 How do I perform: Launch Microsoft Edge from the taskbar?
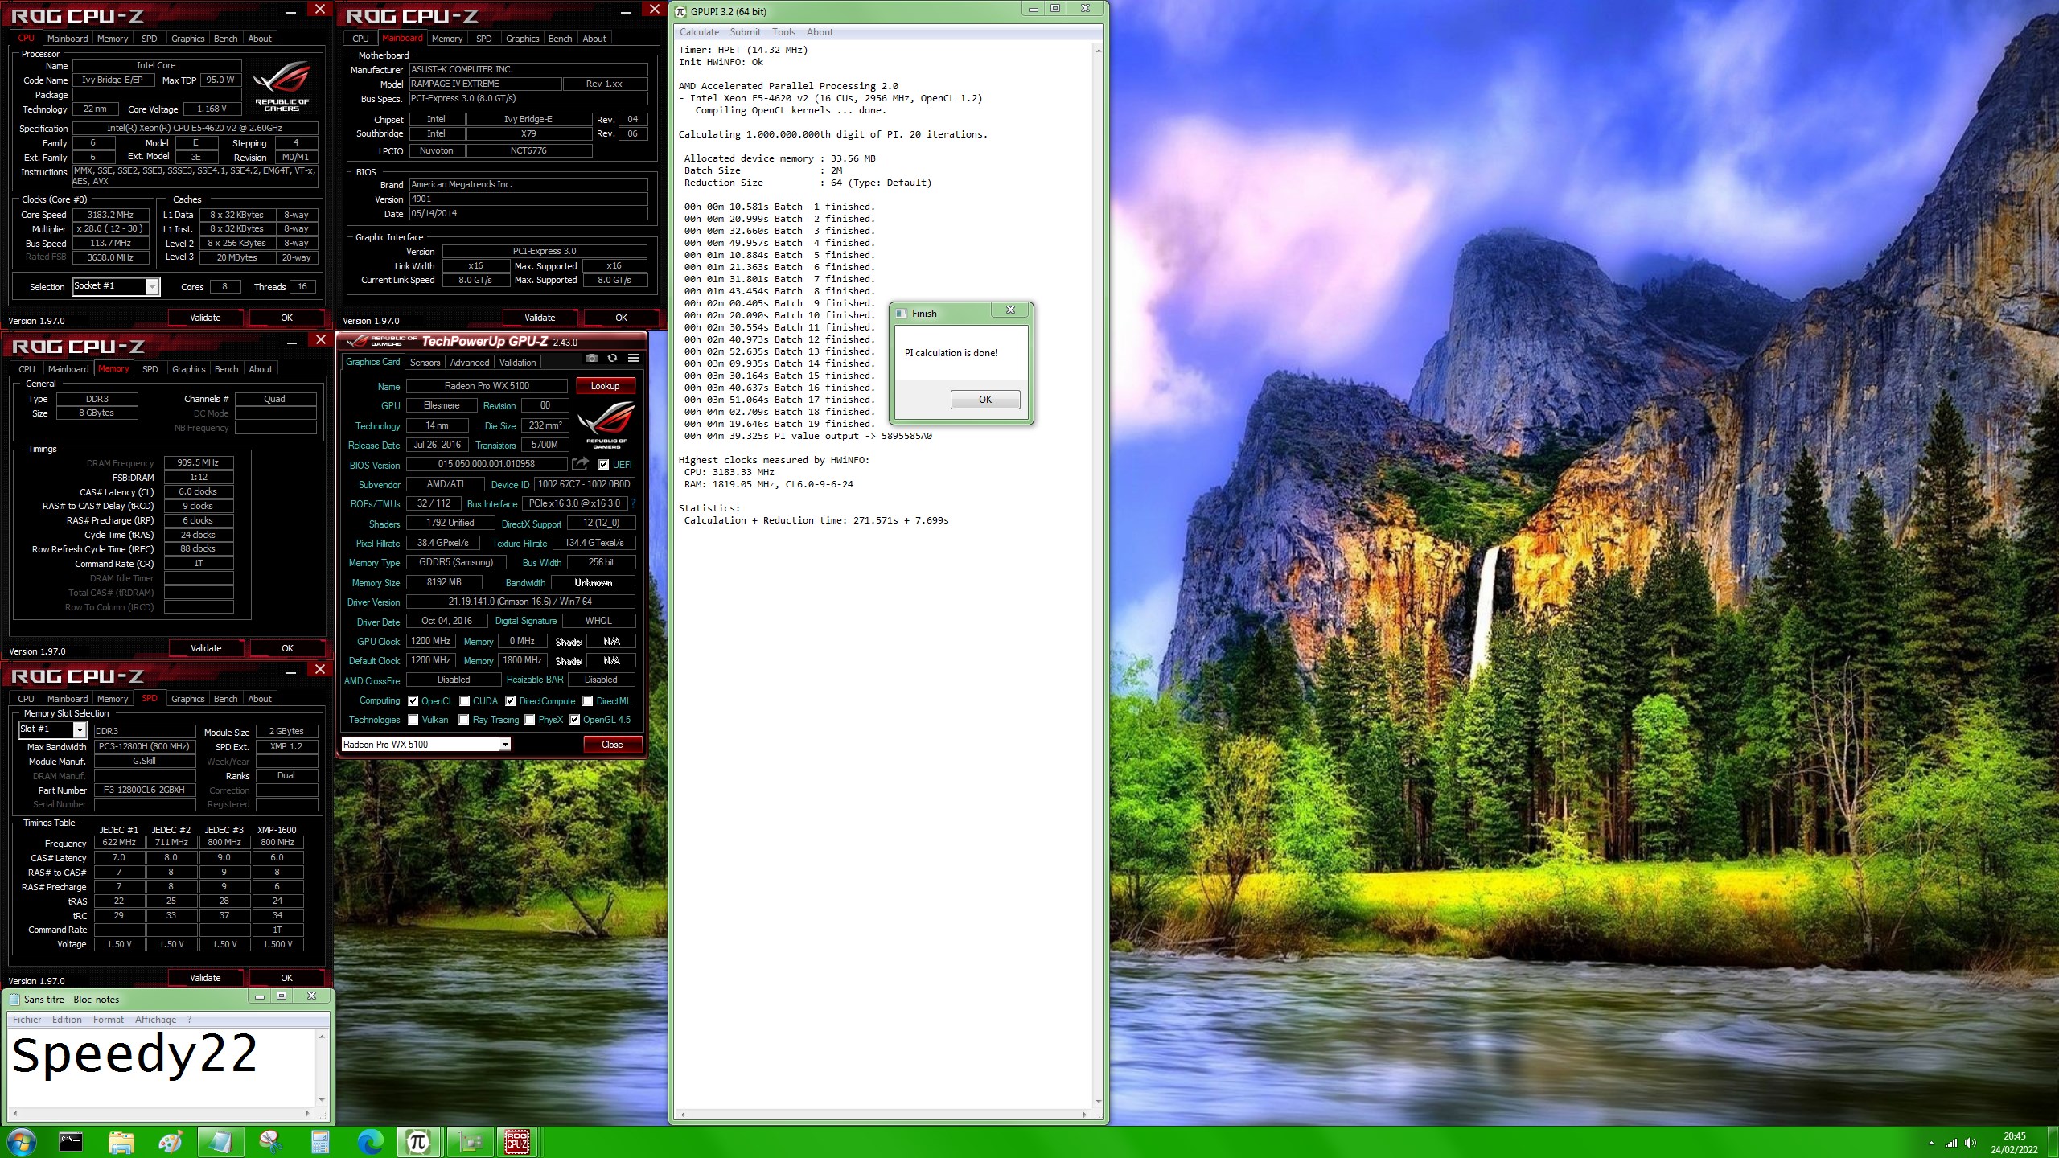[x=370, y=1142]
